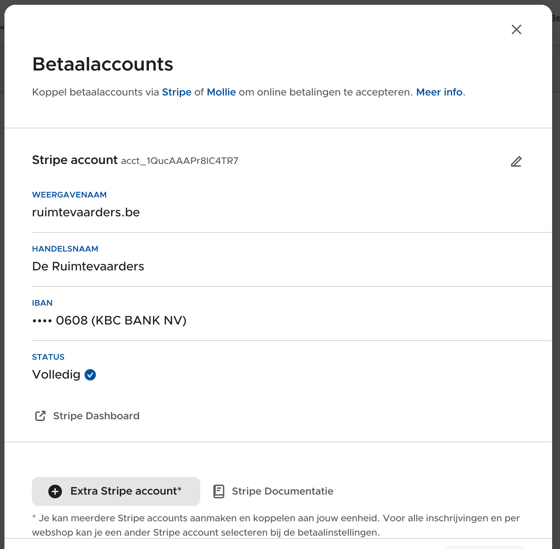Close the Betaalaccounts dialog
Viewport: 560px width, 549px height.
[x=516, y=29]
